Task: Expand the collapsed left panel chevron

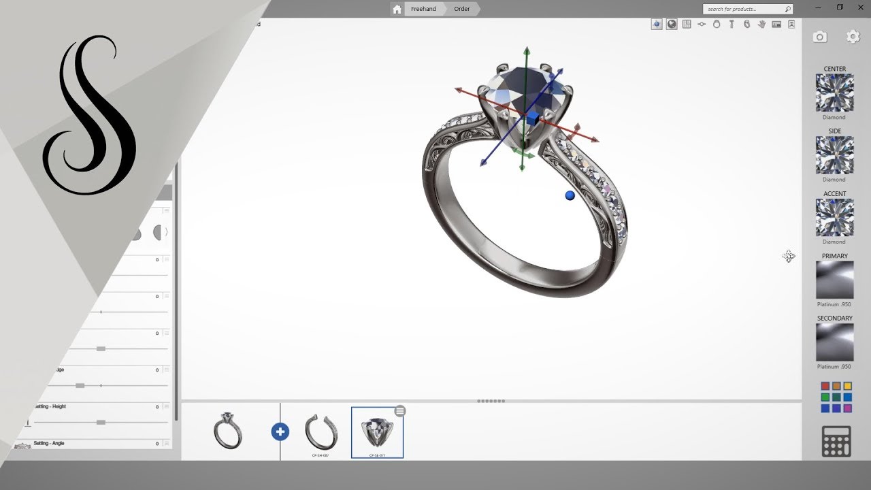Action: (x=166, y=232)
